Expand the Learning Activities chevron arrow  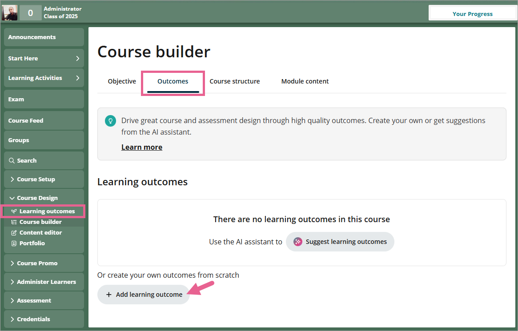pos(78,78)
